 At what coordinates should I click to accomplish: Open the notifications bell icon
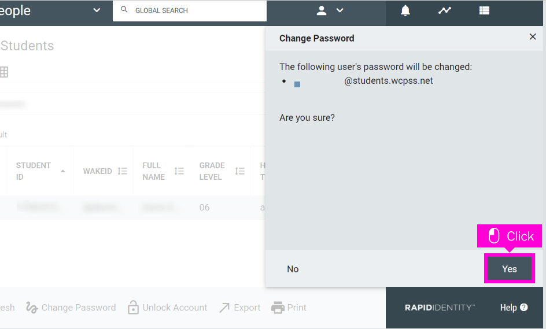[405, 11]
